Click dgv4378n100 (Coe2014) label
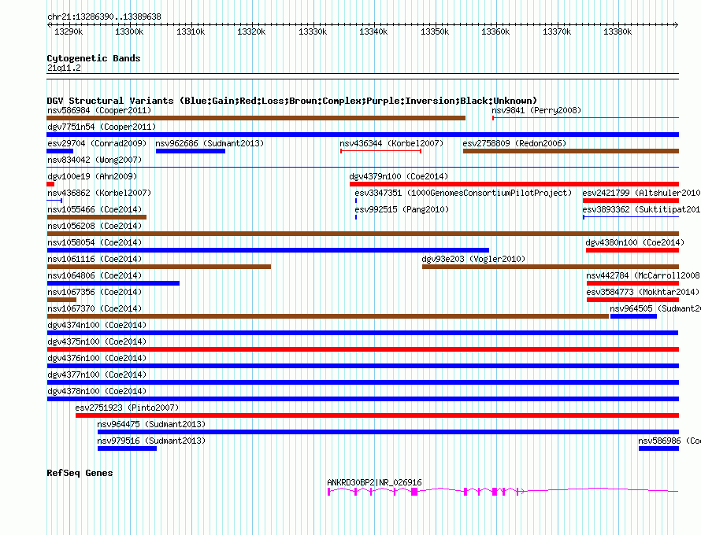The image size is (701, 535). [x=97, y=391]
